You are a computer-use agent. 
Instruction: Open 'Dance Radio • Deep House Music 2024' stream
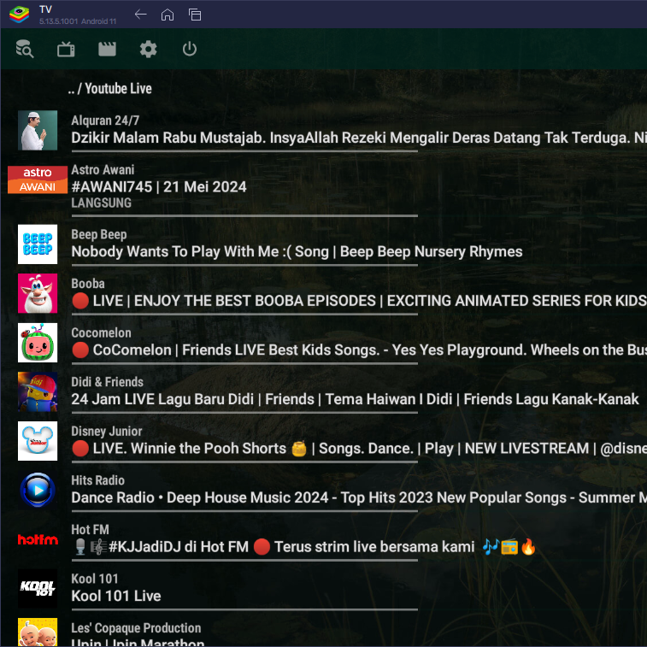coord(359,497)
